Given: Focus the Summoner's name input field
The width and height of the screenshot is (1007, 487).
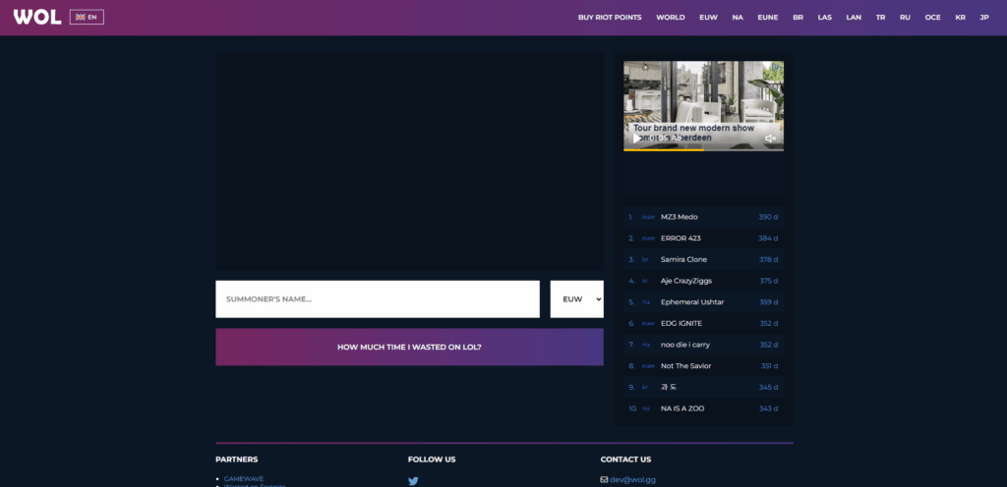Looking at the screenshot, I should [x=378, y=298].
